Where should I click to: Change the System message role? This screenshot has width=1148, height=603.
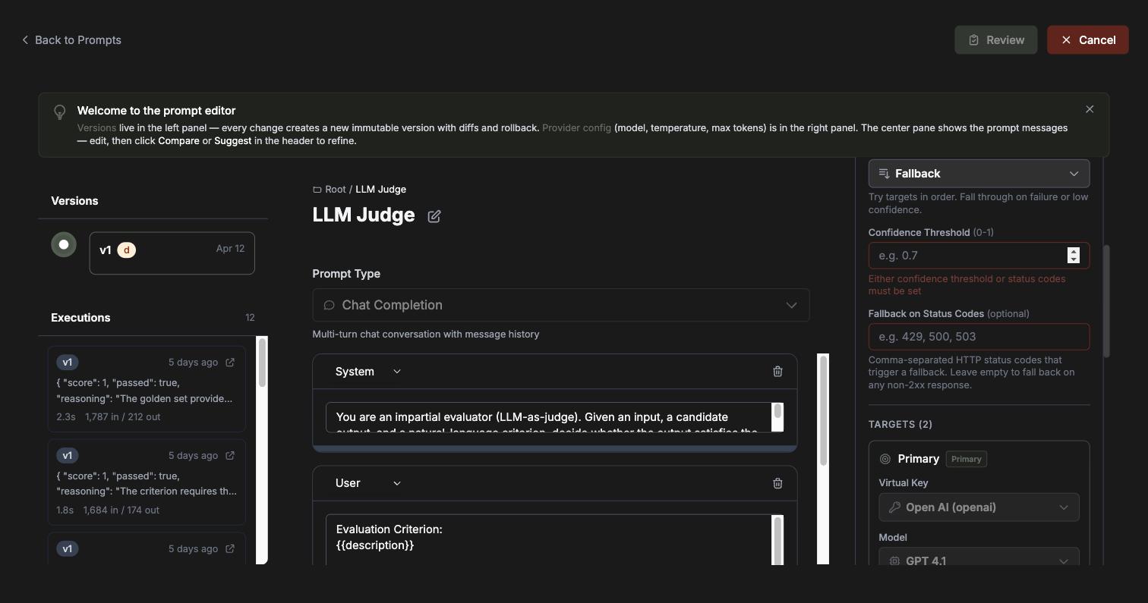tap(368, 372)
